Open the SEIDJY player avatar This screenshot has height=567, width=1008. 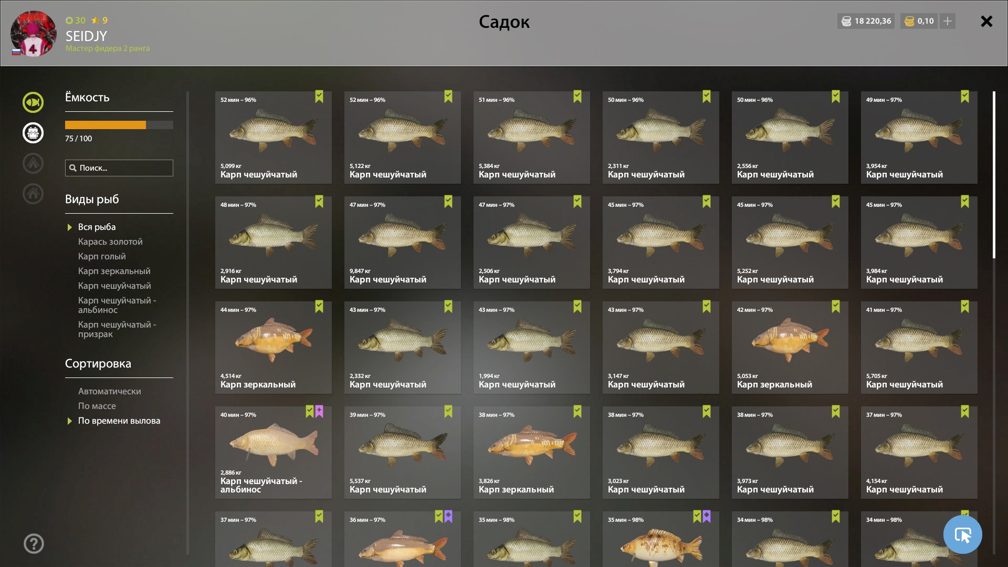click(33, 33)
